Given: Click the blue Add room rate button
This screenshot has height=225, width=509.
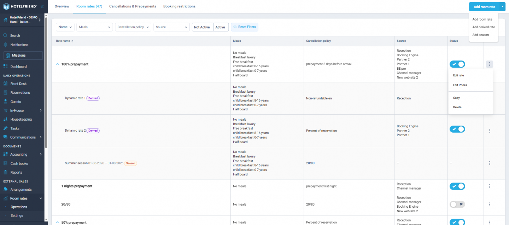Looking at the screenshot, I should (x=484, y=7).
